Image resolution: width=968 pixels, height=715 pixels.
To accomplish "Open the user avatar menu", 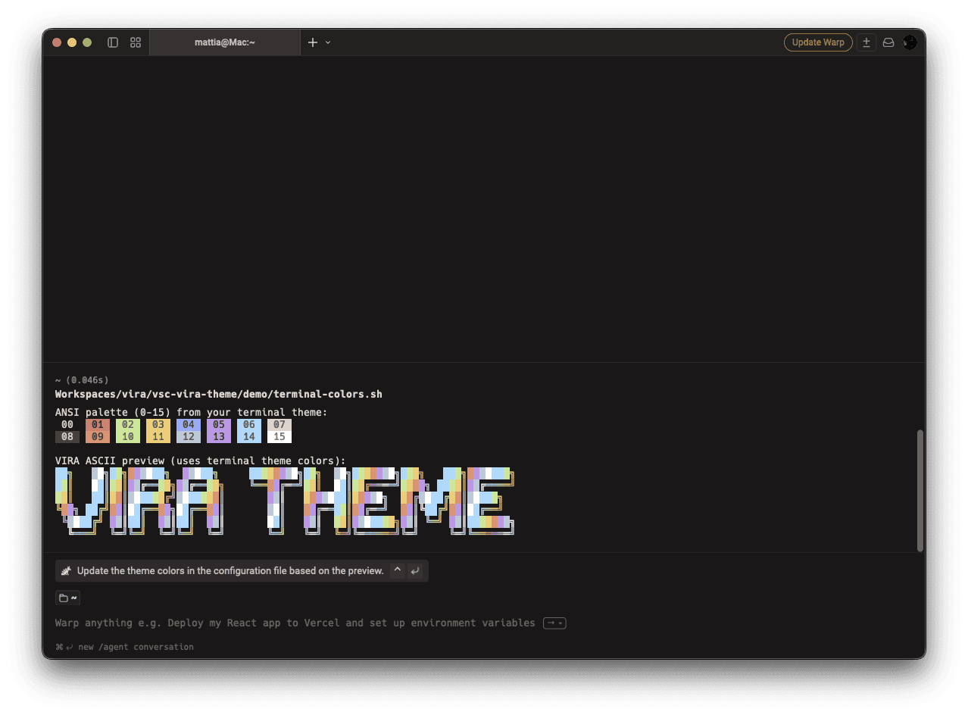I will [x=910, y=42].
